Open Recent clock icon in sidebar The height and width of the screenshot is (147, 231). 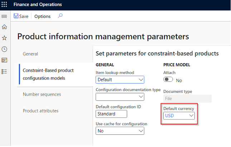pos(4,49)
